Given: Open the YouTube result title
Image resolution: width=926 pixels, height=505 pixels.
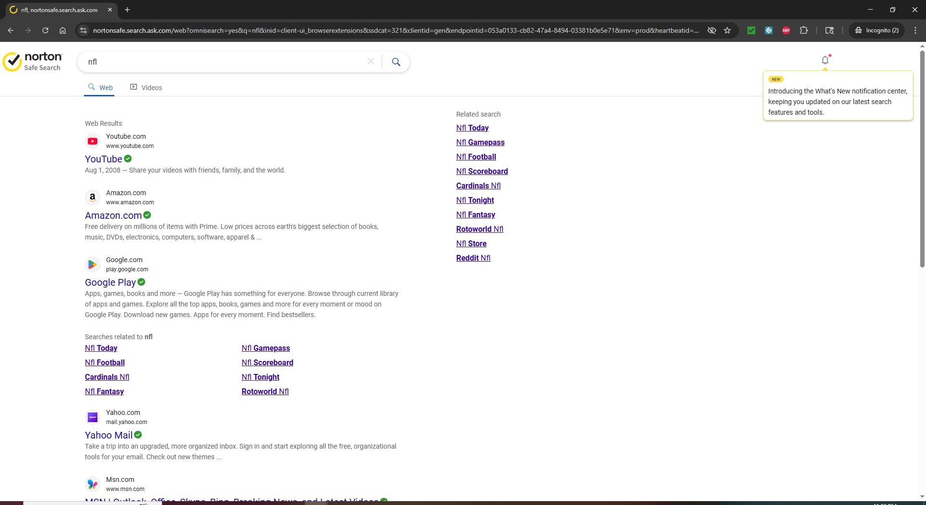Looking at the screenshot, I should pyautogui.click(x=103, y=159).
